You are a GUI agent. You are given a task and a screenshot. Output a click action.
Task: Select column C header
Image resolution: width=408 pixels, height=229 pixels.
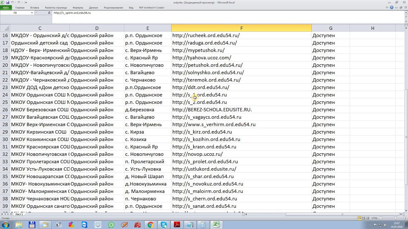pyautogui.click(x=40, y=28)
